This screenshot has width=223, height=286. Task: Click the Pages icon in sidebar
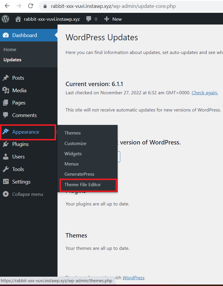(6, 103)
